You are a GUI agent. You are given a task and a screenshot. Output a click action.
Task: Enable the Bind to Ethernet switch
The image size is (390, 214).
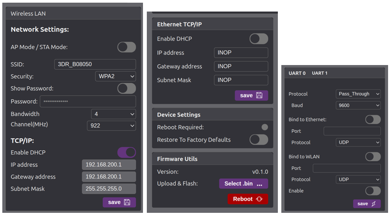[373, 120]
